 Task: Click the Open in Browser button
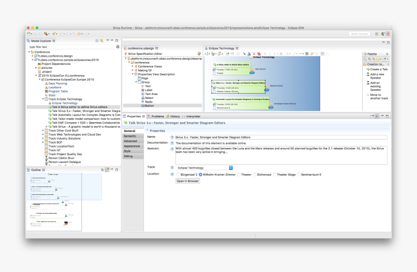tap(188, 181)
